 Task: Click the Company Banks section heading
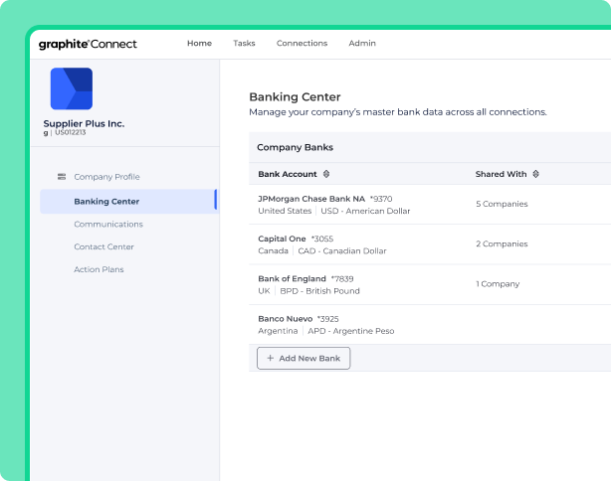295,147
